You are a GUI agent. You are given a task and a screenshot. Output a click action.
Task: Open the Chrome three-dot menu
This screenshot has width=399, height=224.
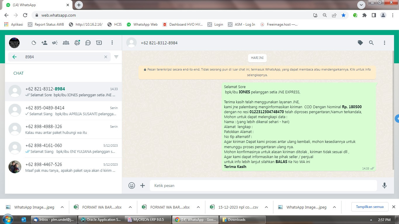[x=393, y=15]
